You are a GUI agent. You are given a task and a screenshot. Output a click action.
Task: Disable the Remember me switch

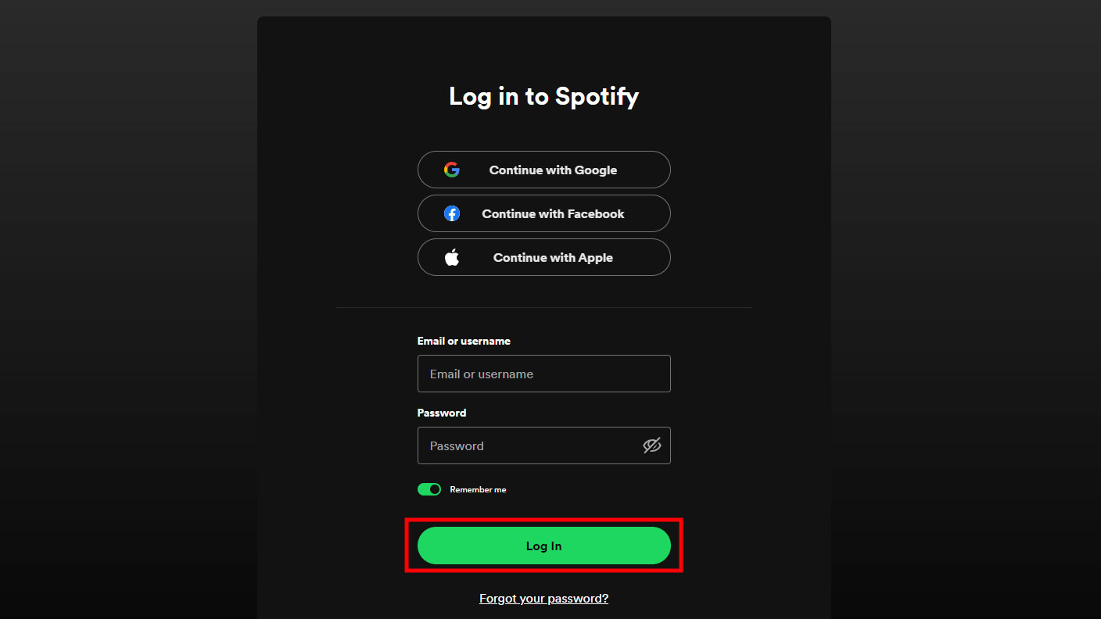[429, 489]
